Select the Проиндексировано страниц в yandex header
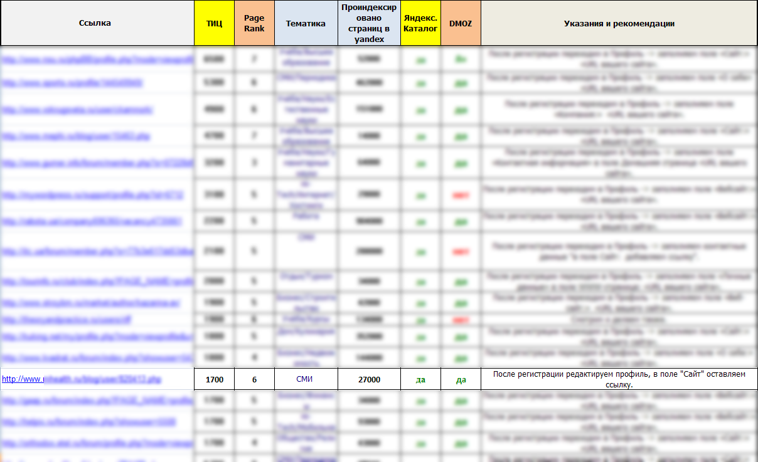 [x=369, y=23]
